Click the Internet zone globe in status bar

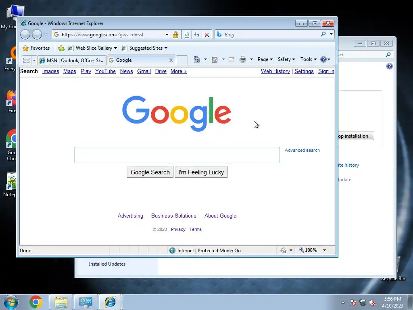(172, 250)
